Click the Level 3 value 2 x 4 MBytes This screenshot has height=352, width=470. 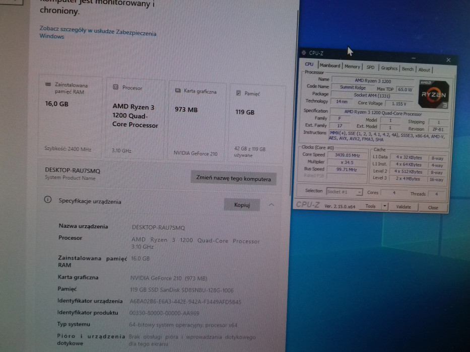(x=408, y=179)
